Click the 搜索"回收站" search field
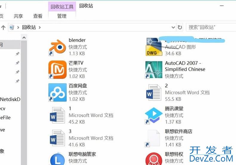 tap(211, 27)
